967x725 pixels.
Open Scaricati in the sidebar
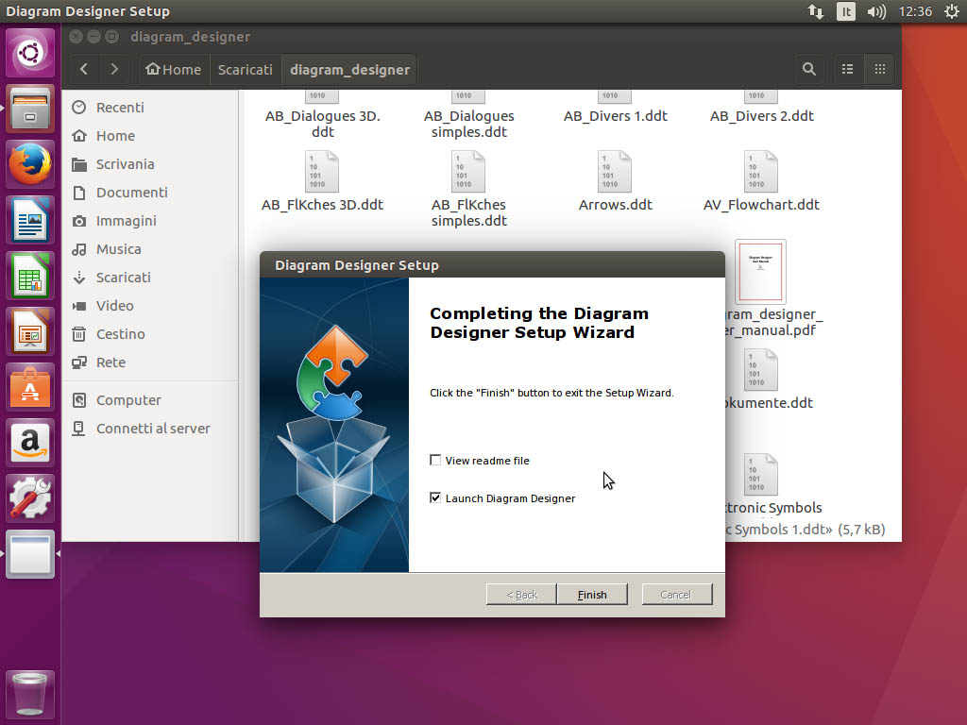coord(123,278)
